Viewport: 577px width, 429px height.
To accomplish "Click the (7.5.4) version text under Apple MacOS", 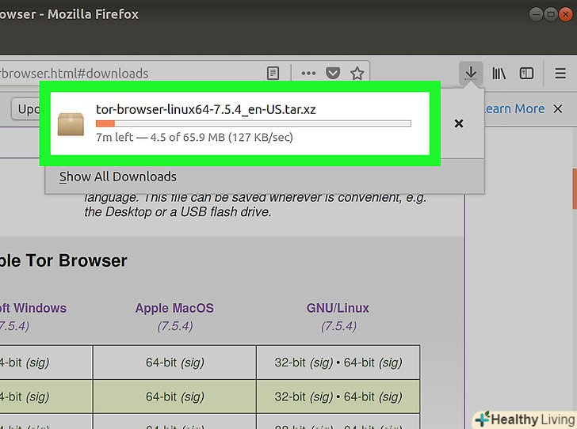I will click(175, 326).
